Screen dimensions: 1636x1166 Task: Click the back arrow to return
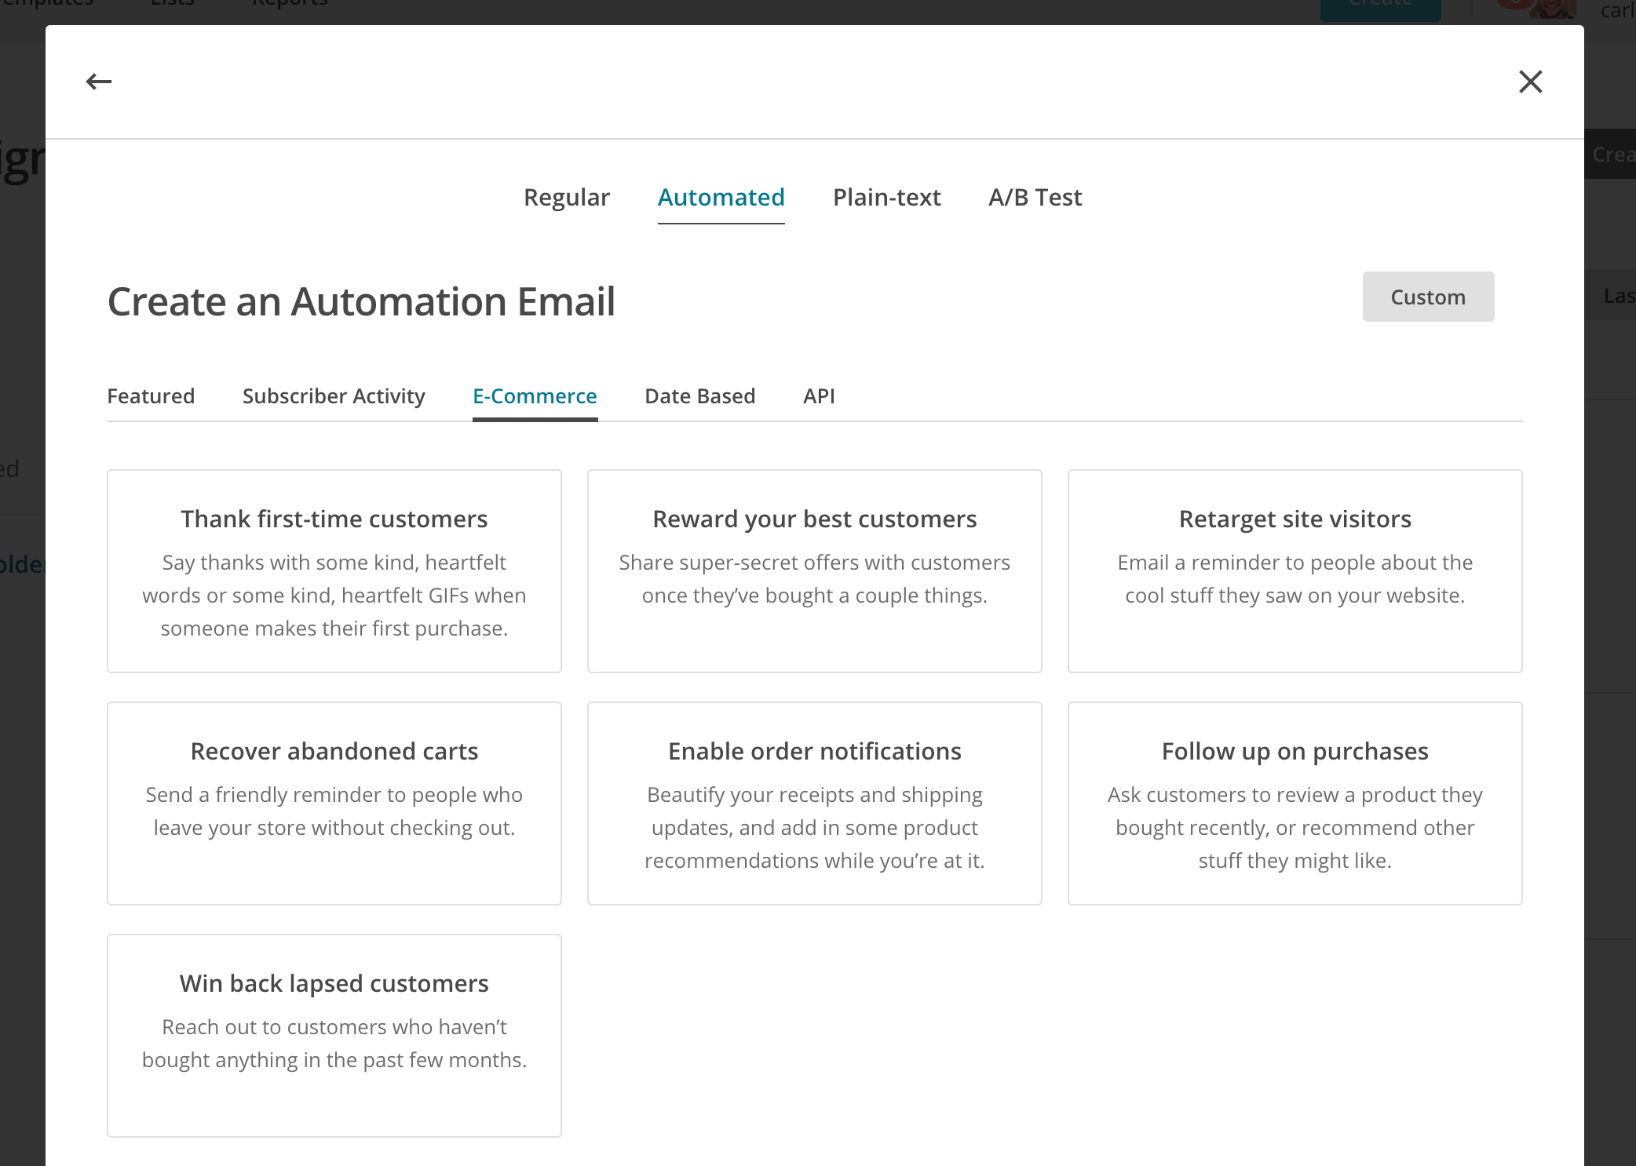click(x=97, y=82)
